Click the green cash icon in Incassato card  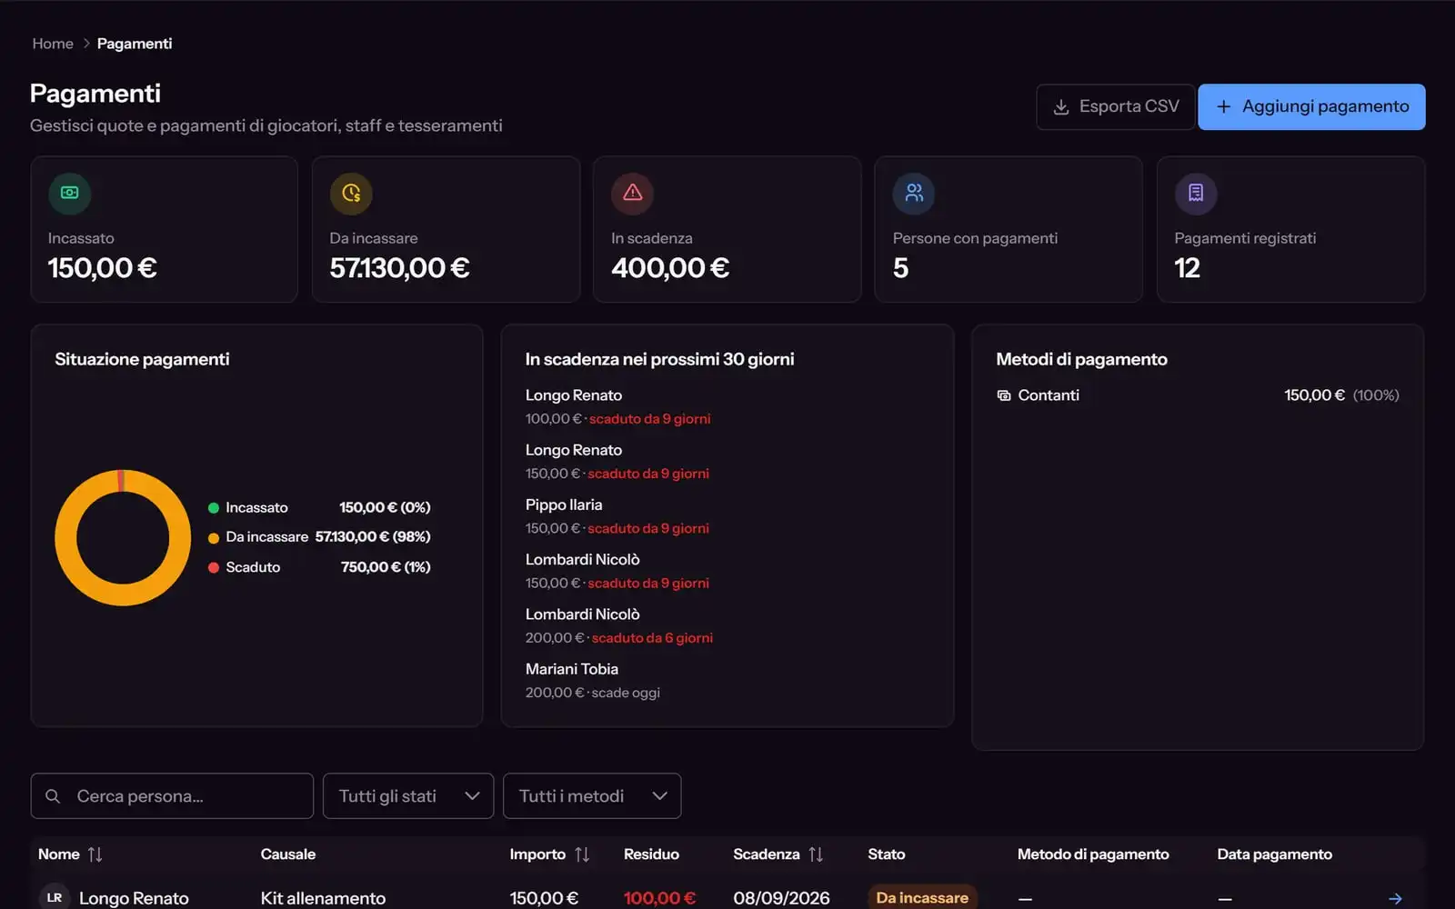tap(69, 193)
